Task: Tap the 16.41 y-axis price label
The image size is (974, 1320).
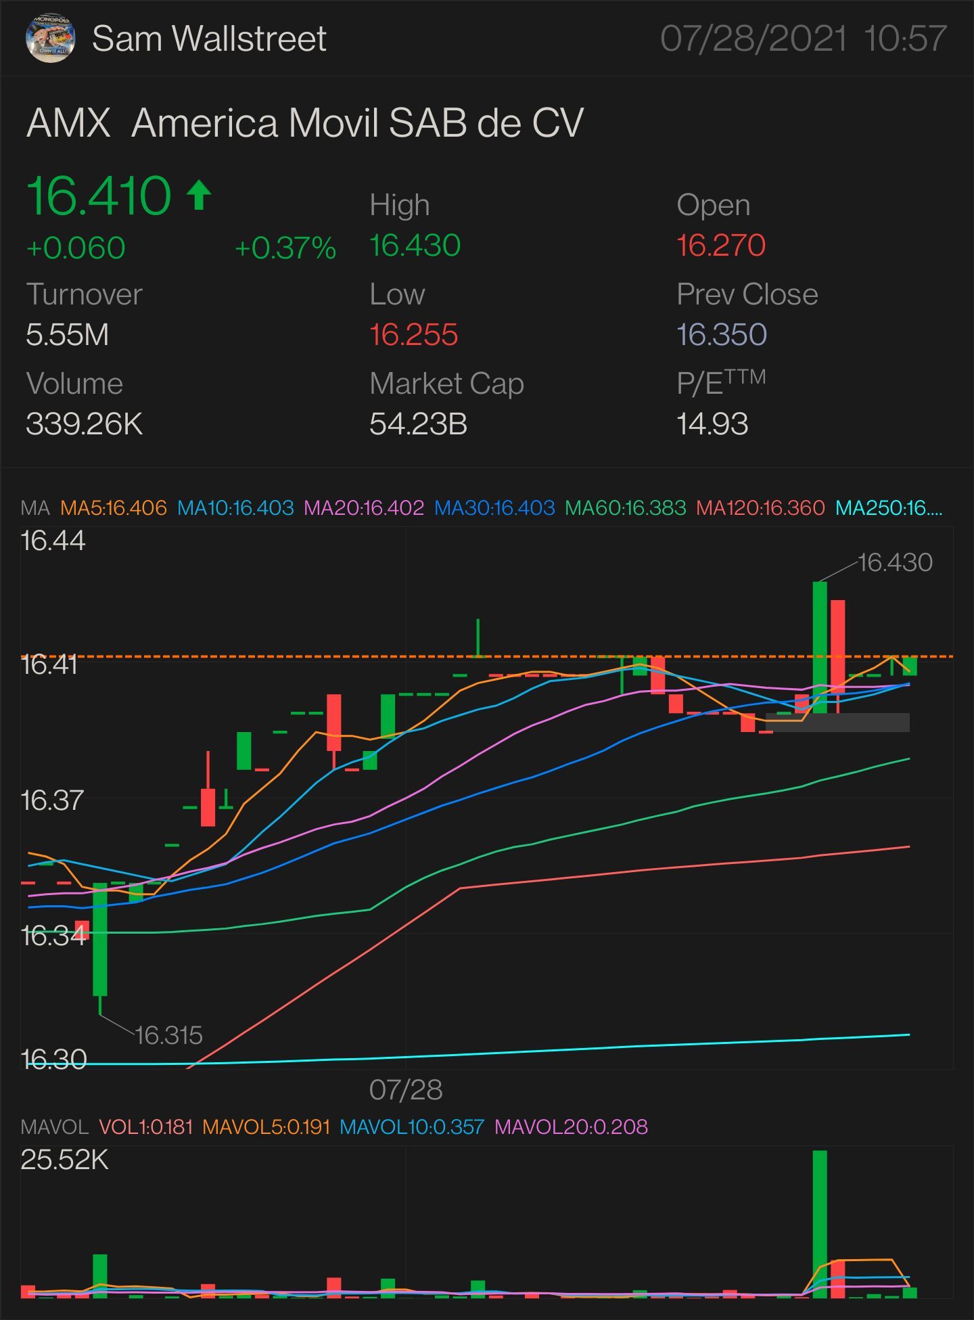Action: (x=49, y=664)
